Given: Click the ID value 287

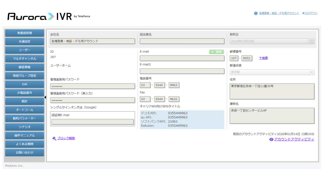Looking at the screenshot, I should pos(53,57).
